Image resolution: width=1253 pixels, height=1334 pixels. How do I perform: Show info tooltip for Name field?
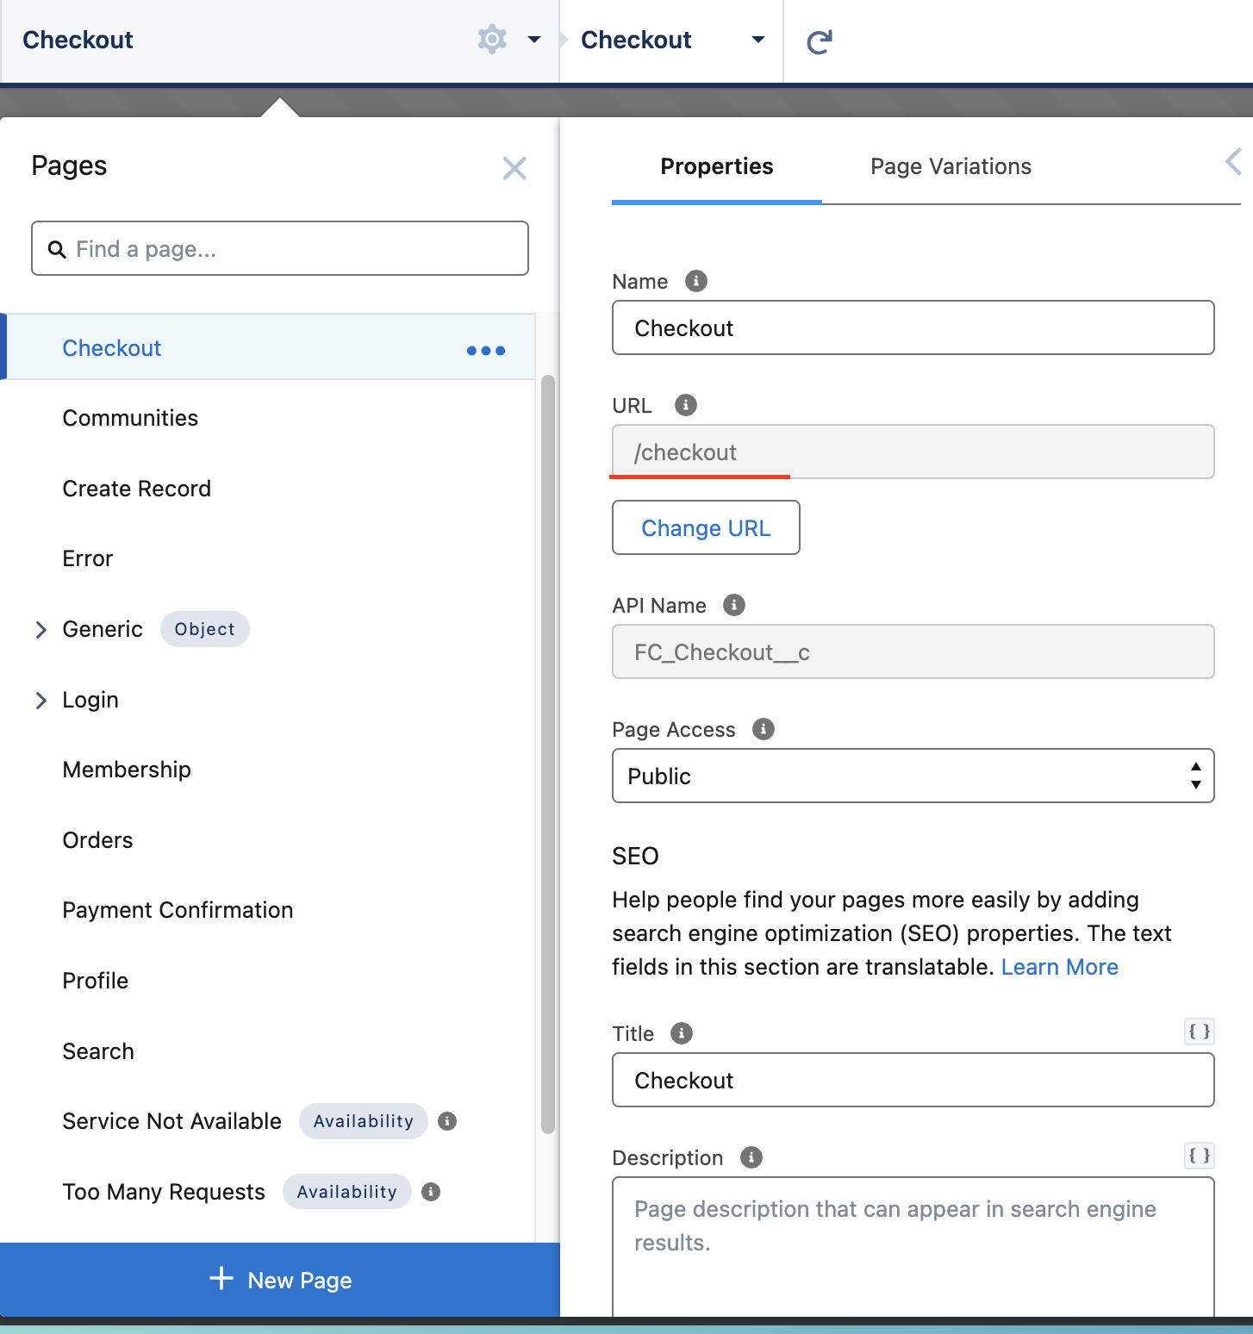click(696, 281)
